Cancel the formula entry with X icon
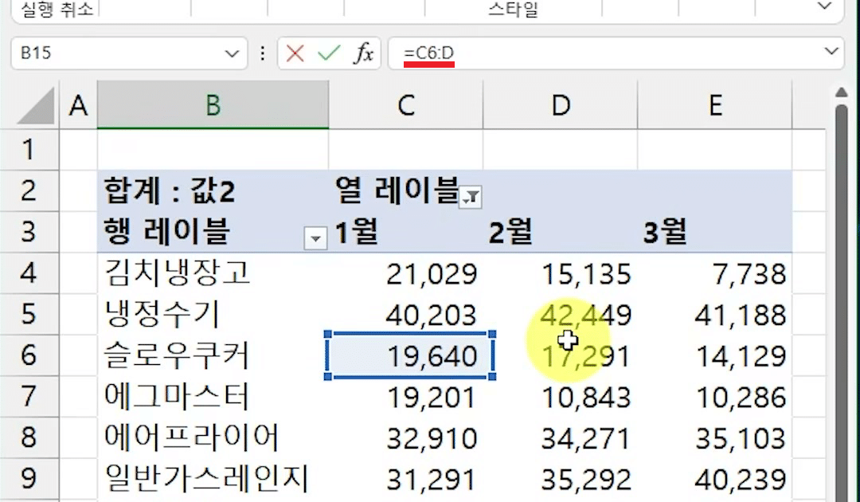The height and width of the screenshot is (502, 860). point(295,53)
